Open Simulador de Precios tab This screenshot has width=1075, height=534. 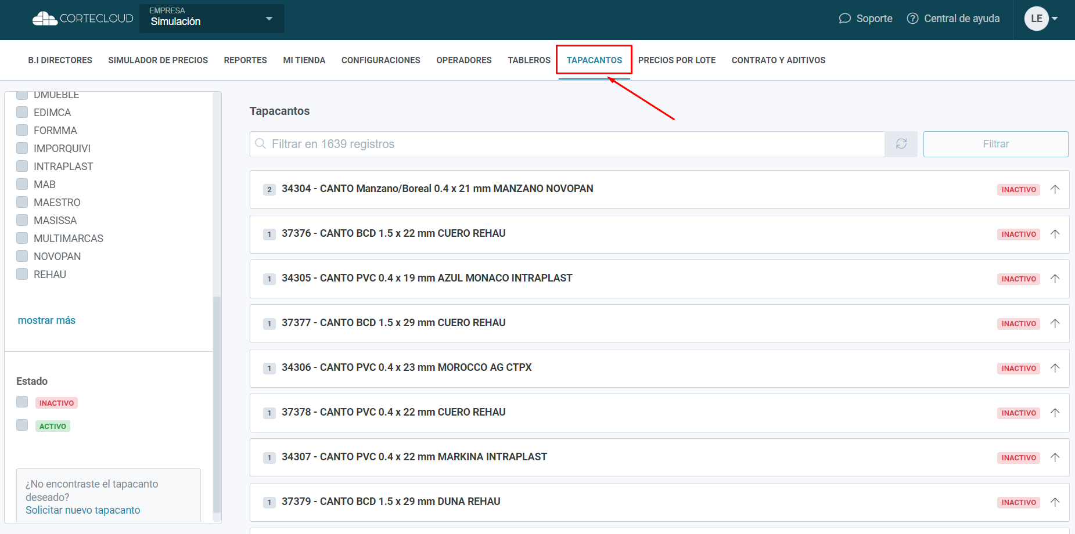pyautogui.click(x=158, y=60)
